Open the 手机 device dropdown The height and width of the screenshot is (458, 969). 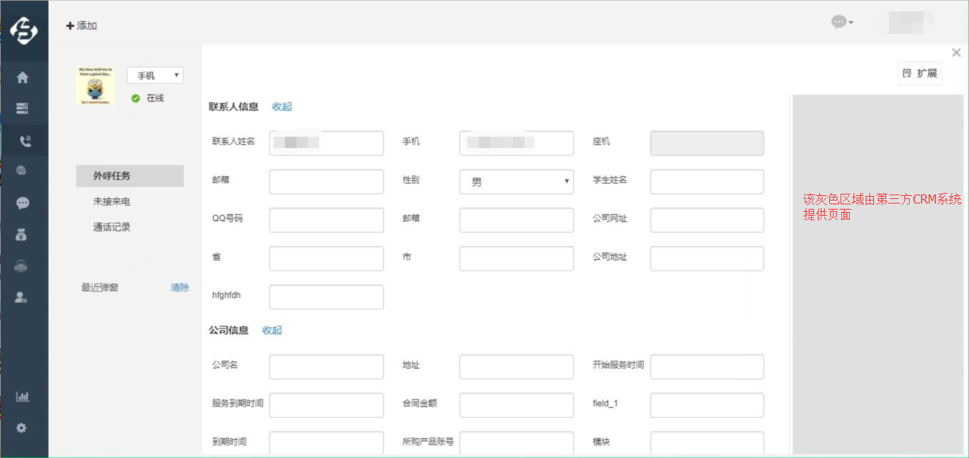(x=155, y=75)
